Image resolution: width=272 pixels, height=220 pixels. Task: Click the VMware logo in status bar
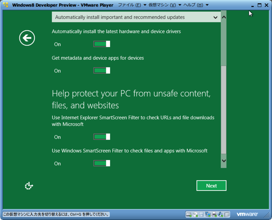[x=247, y=214]
